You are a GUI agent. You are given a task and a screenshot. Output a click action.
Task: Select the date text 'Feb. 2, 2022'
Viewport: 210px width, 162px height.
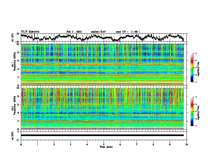tap(74, 32)
